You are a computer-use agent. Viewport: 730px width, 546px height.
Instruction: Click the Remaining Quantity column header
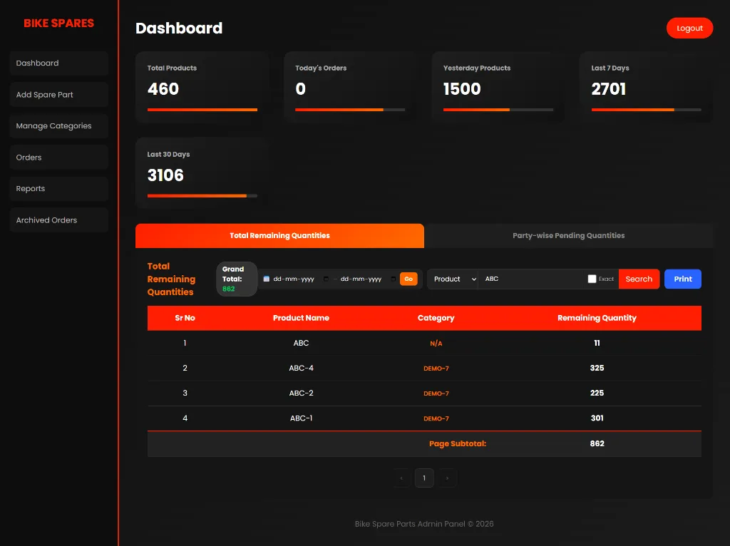(x=597, y=318)
